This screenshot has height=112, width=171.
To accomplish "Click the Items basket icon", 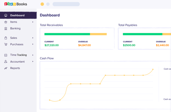I will pos(6,22).
